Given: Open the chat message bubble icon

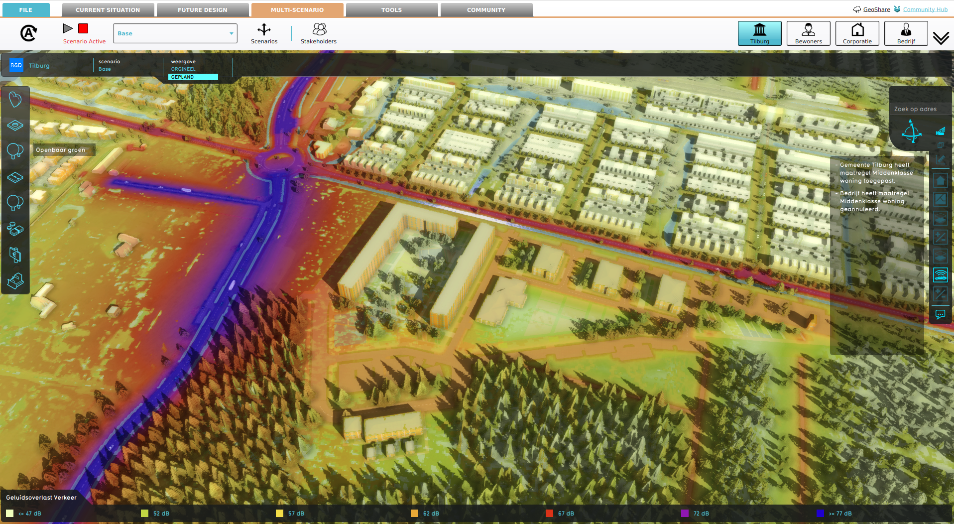Looking at the screenshot, I should 940,314.
